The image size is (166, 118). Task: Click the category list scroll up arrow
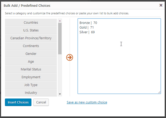tap(60, 21)
